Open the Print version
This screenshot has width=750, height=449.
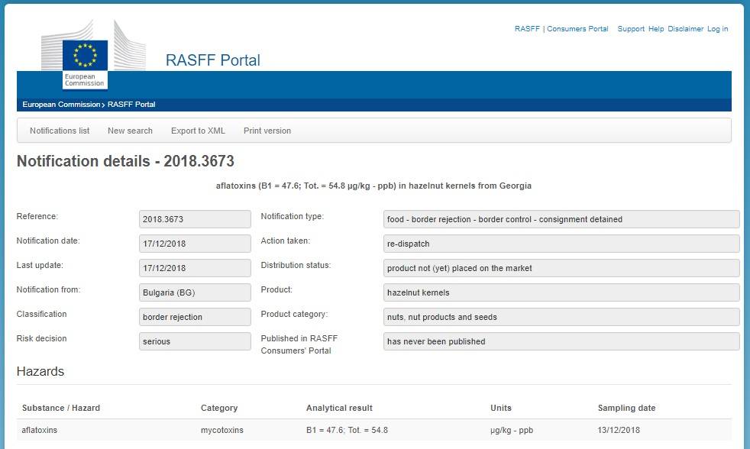267,131
